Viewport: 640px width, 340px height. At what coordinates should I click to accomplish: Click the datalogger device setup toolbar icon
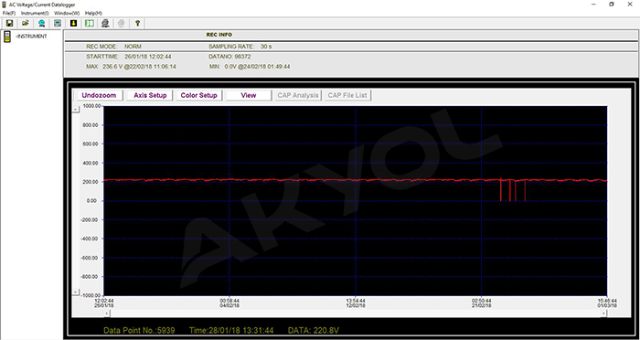pyautogui.click(x=58, y=23)
